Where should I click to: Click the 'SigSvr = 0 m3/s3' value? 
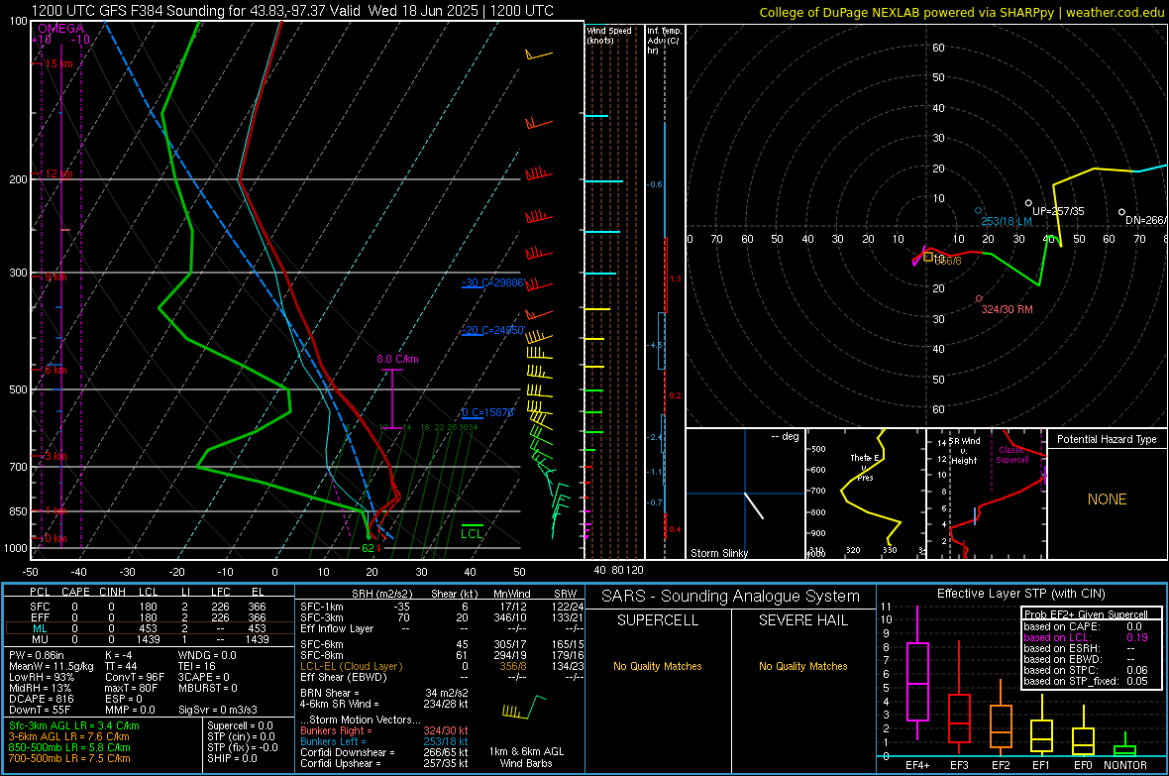tap(218, 710)
